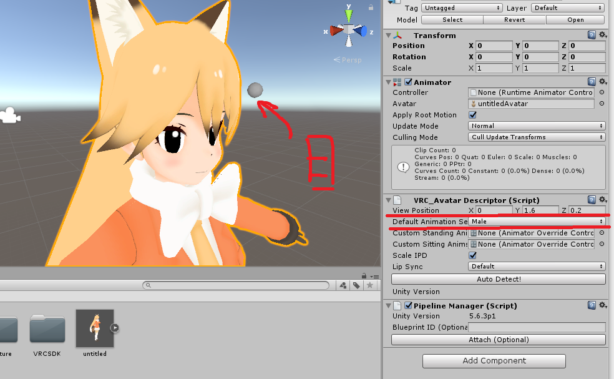
Task: Click the View Position Z field
Action: click(x=587, y=210)
